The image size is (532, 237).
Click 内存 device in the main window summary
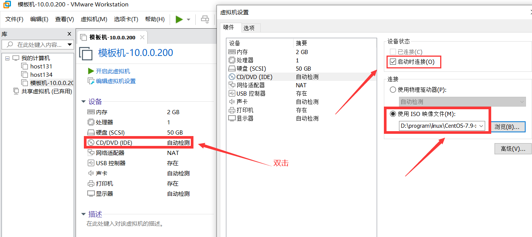(x=102, y=112)
